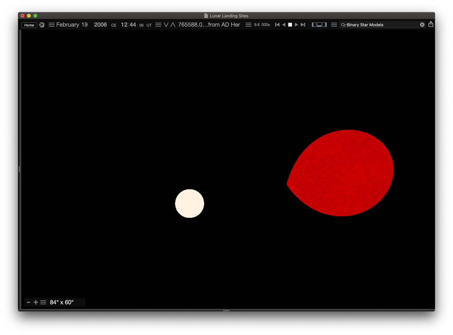Run time forward
Screen dimensions: 453x335
coord(296,25)
